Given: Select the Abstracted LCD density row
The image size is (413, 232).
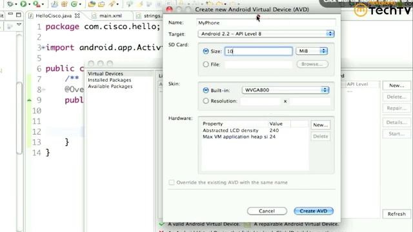Looking at the screenshot, I should pyautogui.click(x=254, y=130).
